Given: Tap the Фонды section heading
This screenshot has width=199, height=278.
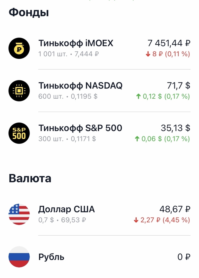Looking at the screenshot, I should (x=29, y=13).
